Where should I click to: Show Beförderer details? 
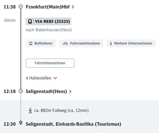click(x=41, y=43)
